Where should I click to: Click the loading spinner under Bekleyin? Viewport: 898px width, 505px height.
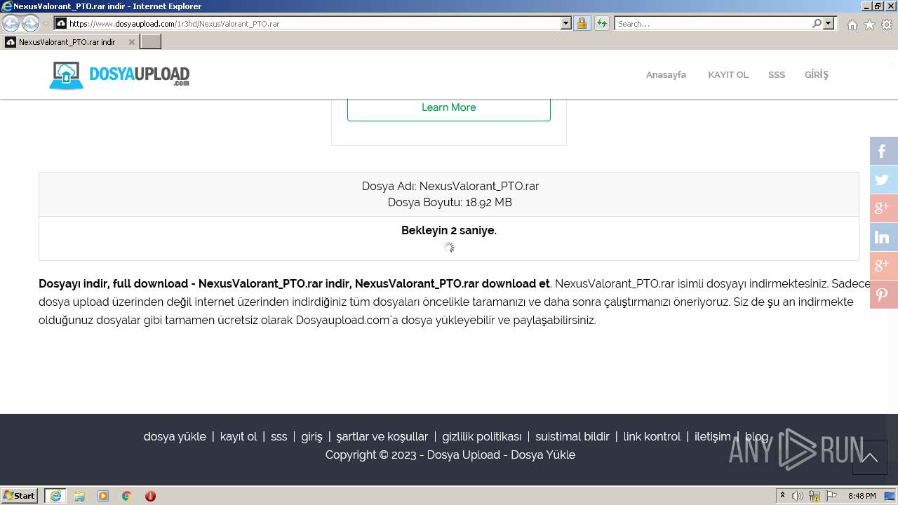coord(449,248)
